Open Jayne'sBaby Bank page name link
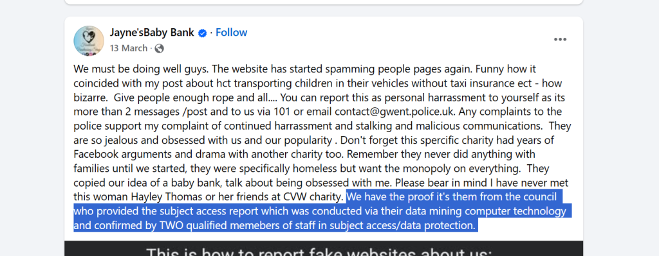The width and height of the screenshot is (659, 256). coord(152,33)
